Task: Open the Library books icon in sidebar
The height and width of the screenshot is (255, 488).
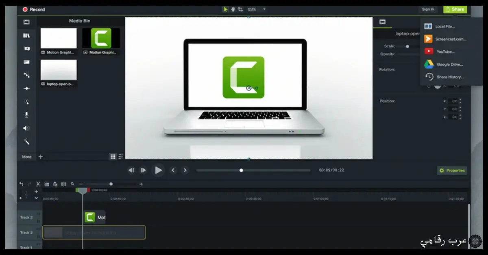Action: click(x=26, y=36)
